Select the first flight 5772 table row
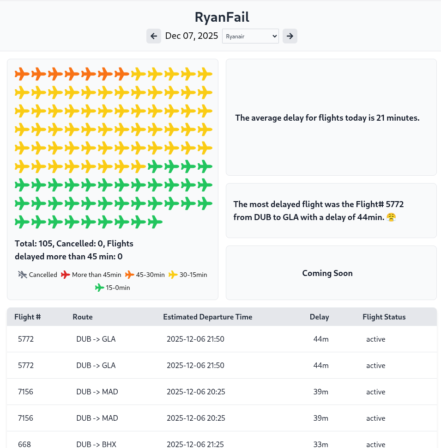441x448 pixels. (x=222, y=339)
